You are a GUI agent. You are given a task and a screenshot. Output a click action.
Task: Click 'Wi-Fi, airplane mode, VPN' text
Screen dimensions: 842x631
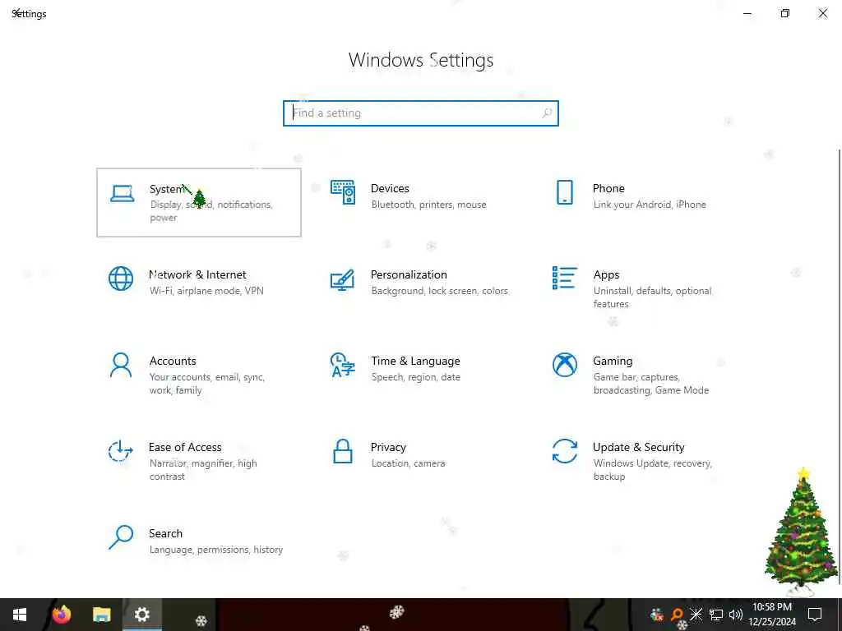pos(206,291)
